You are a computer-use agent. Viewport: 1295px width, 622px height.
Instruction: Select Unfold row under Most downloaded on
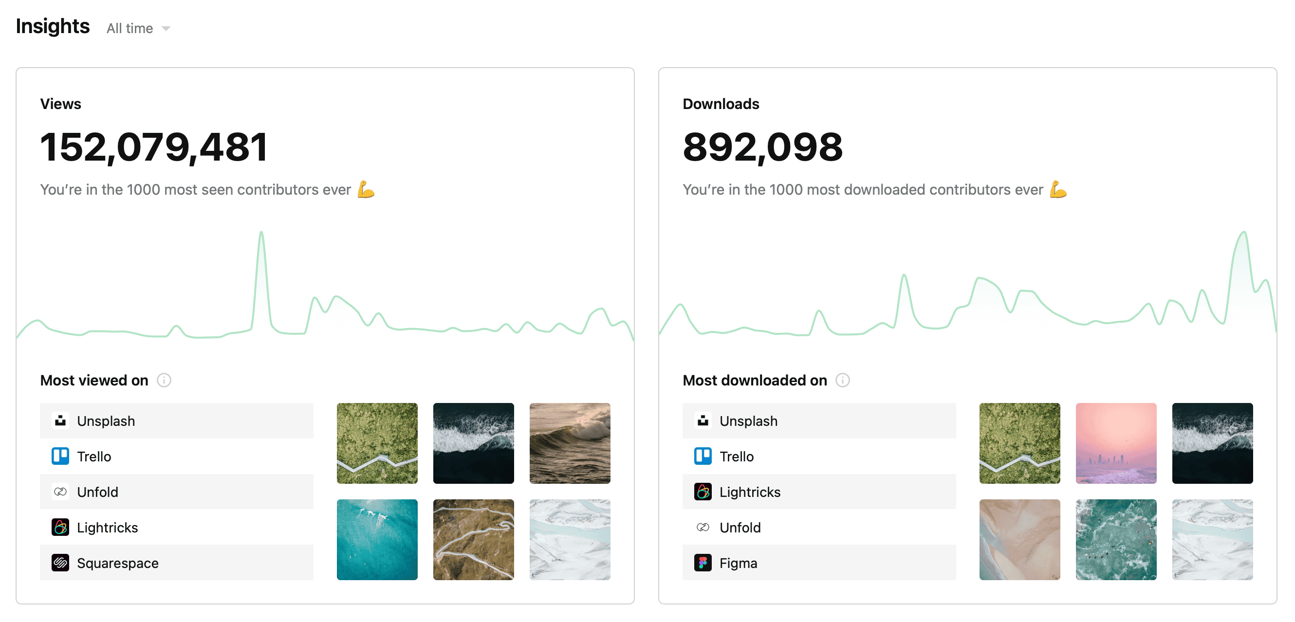[819, 528]
